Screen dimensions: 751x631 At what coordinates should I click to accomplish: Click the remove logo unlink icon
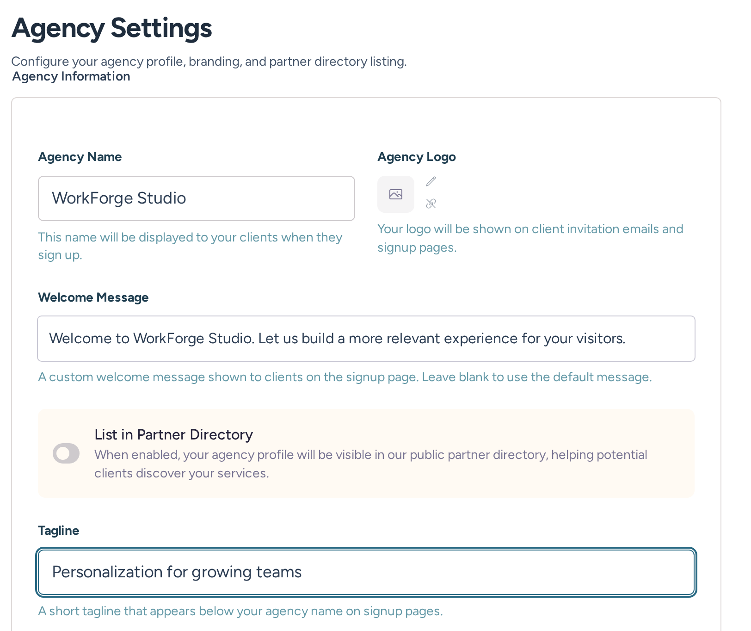[431, 204]
